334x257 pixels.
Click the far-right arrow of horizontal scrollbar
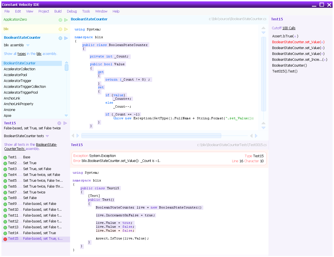pos(256,136)
